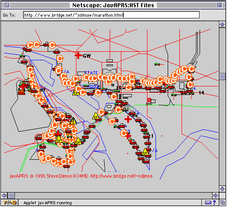Click the resize grow box at window corner
The image size is (227, 207).
click(223, 203)
